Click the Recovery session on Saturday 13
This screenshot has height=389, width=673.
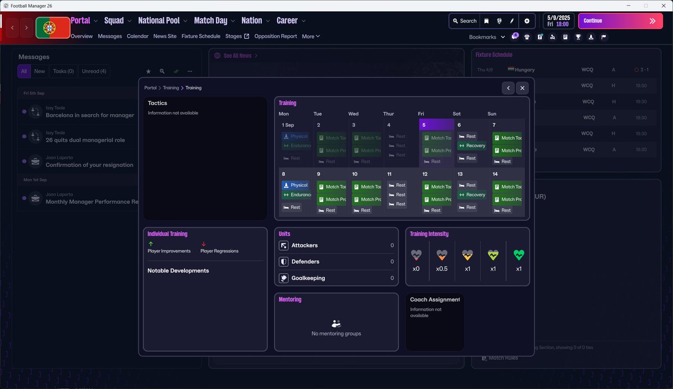tap(472, 195)
